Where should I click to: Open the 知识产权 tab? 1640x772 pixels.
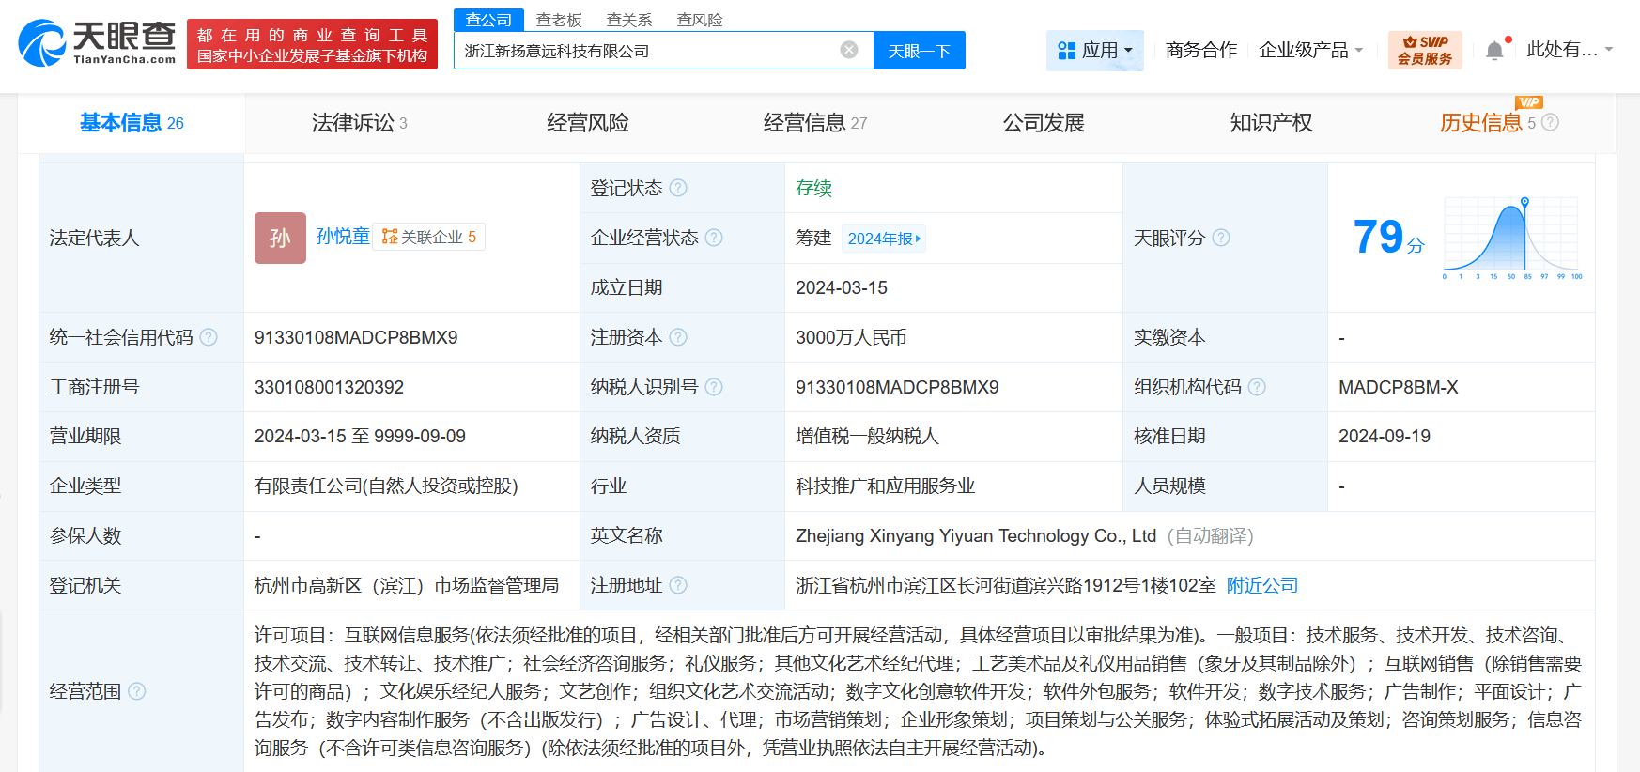[1271, 123]
